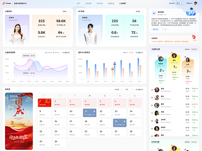Select calendar day 30
202x151 pixels.
59,143
